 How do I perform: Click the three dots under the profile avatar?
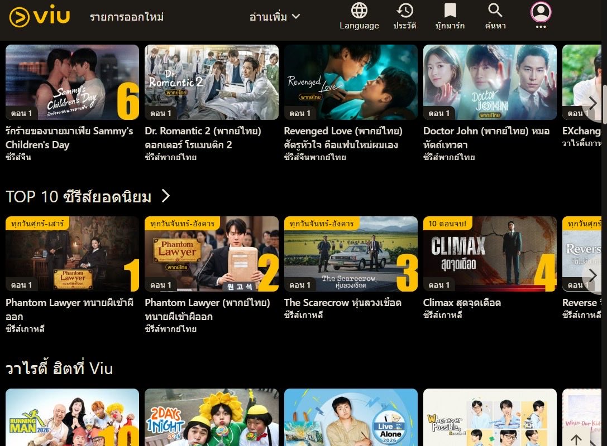click(541, 27)
